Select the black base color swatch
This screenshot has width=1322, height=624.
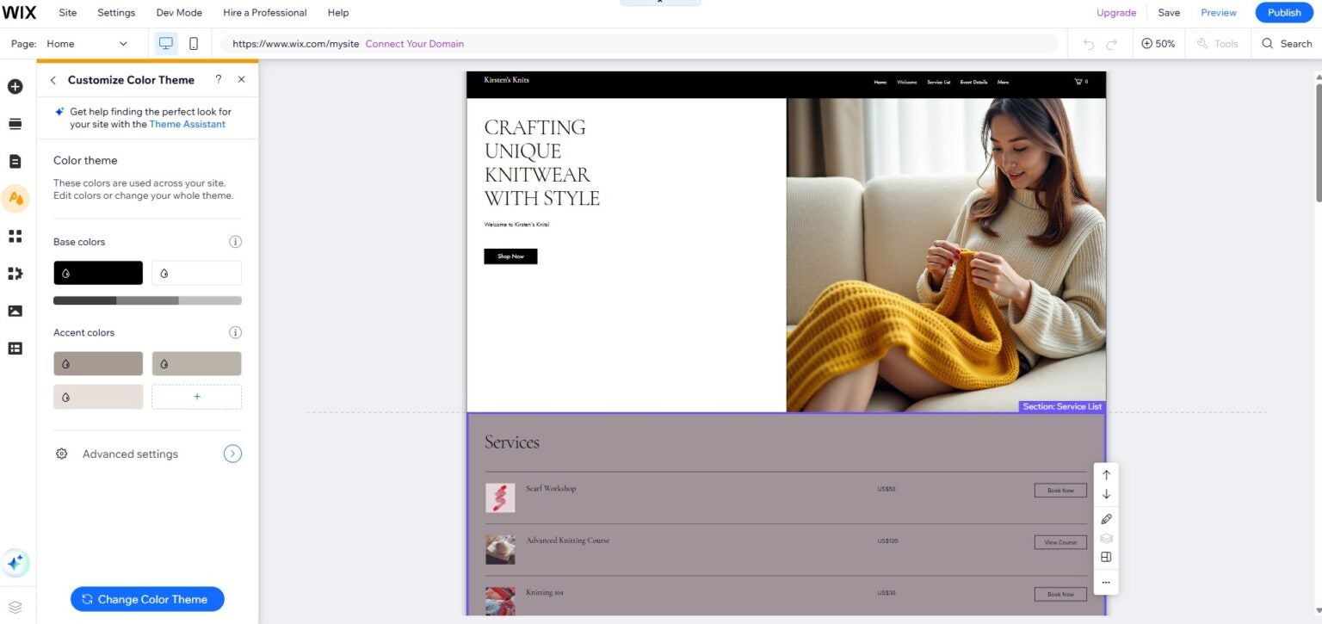point(97,272)
